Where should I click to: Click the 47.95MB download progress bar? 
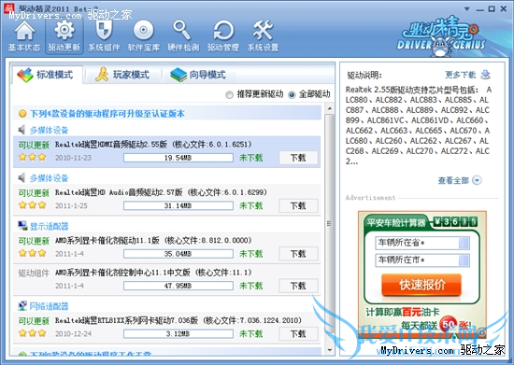pos(178,286)
